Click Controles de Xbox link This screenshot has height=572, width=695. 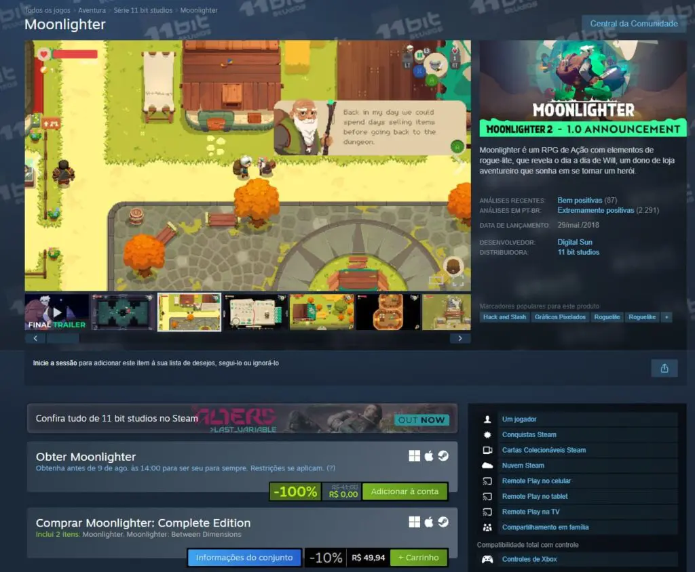tap(529, 560)
